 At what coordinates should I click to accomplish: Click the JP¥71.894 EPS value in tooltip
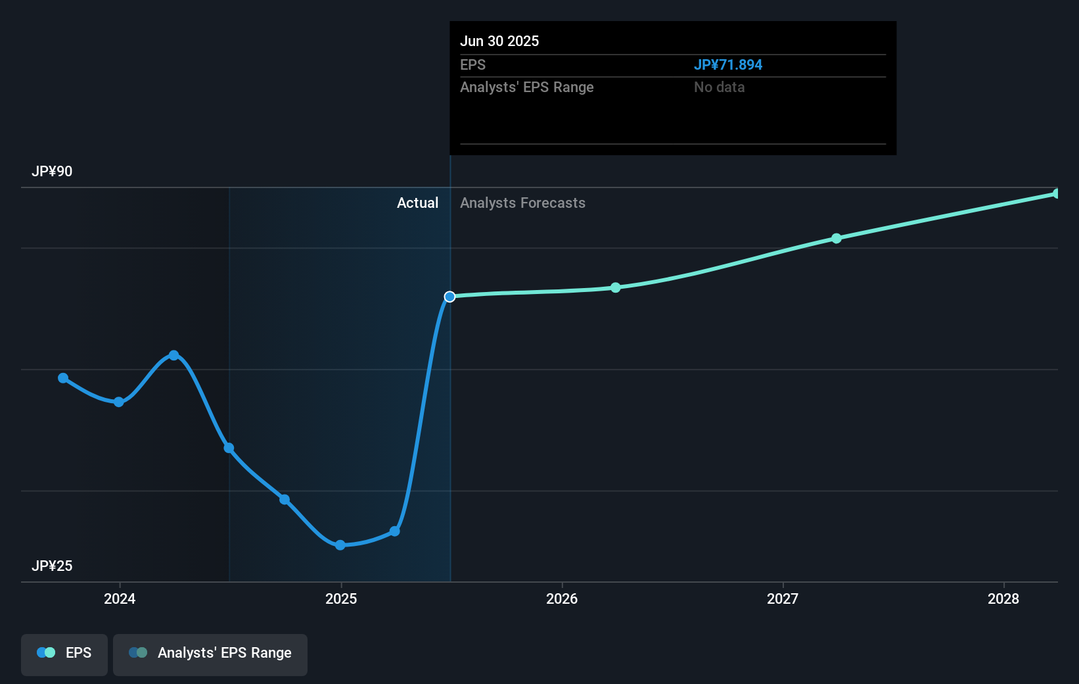728,64
